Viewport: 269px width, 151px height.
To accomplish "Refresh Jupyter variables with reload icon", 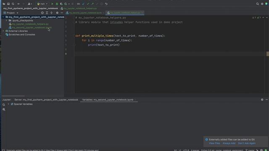I will (4, 104).
